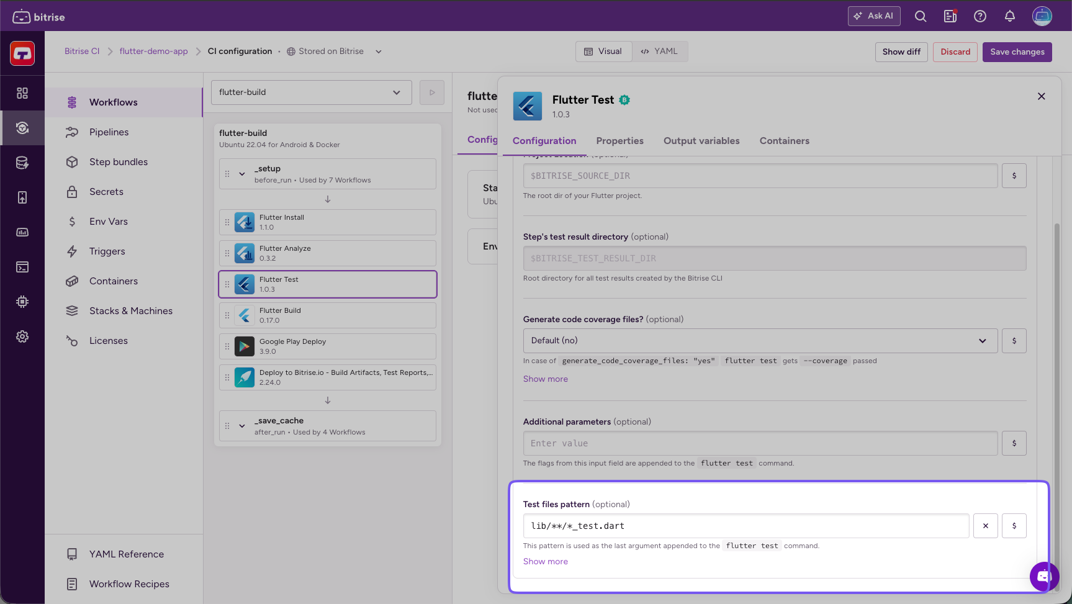Open the Properties tab
This screenshot has width=1072, height=604.
[620, 141]
